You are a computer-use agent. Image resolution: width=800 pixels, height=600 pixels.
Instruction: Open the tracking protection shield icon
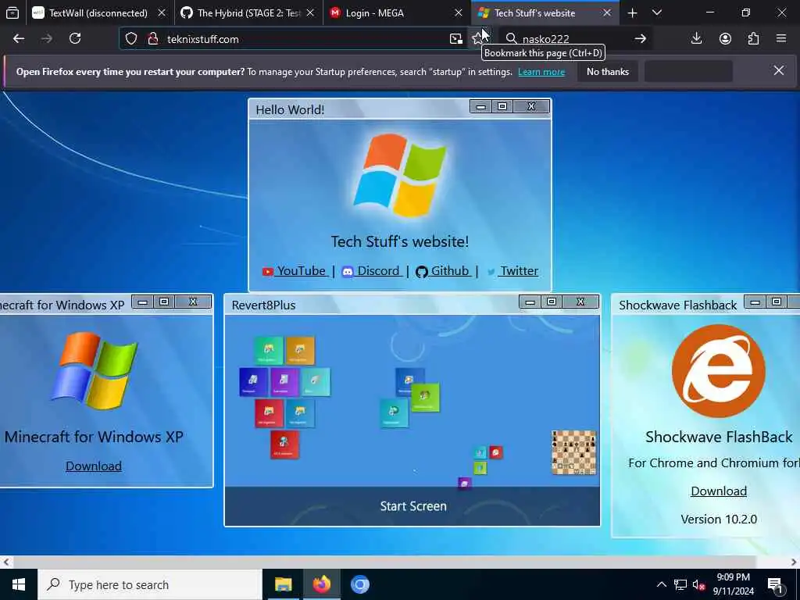(x=131, y=39)
